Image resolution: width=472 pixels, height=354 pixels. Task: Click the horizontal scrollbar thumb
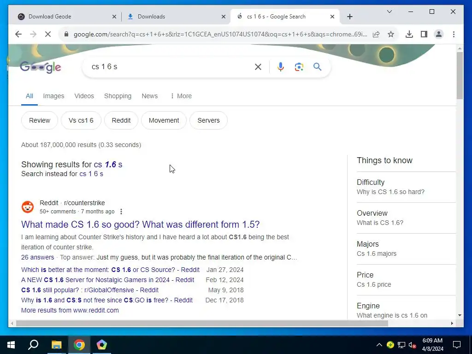(202, 324)
